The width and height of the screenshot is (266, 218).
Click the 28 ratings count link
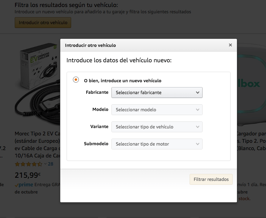(50, 164)
